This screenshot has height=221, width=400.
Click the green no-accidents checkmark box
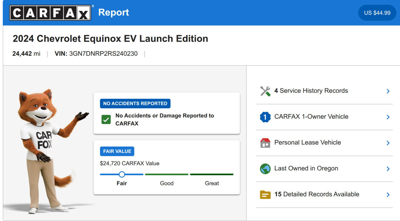click(x=106, y=119)
